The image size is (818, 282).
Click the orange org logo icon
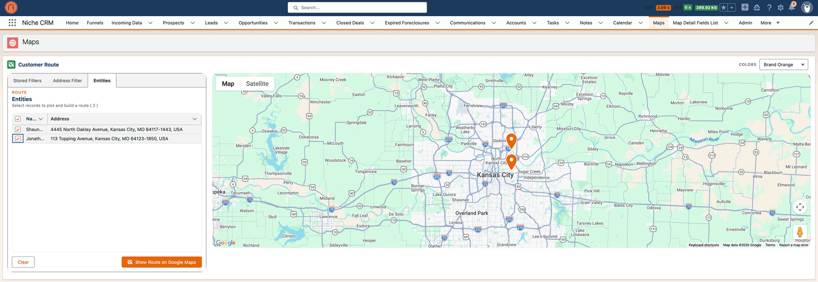tap(11, 7)
